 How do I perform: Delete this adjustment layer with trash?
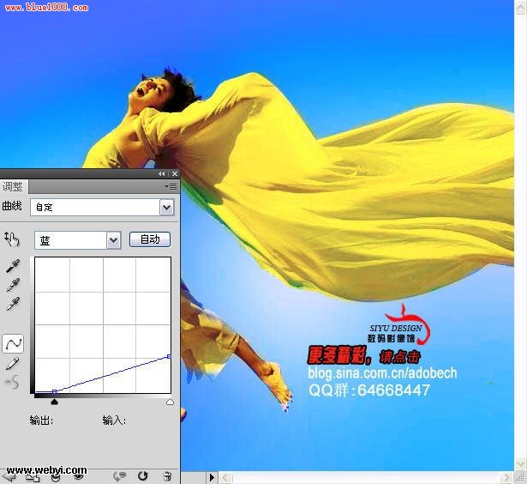coord(167,476)
